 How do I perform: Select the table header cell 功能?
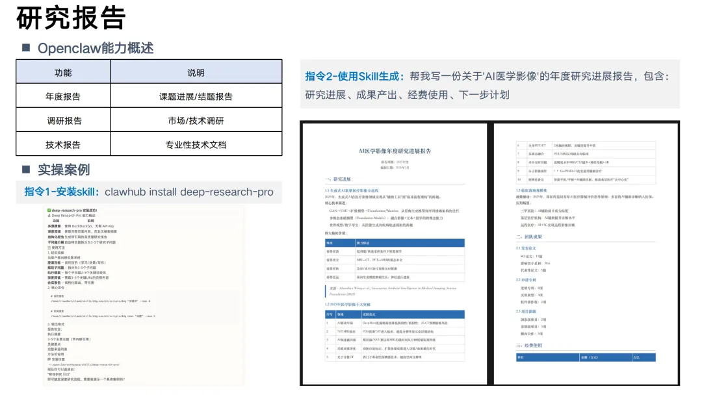click(x=63, y=73)
